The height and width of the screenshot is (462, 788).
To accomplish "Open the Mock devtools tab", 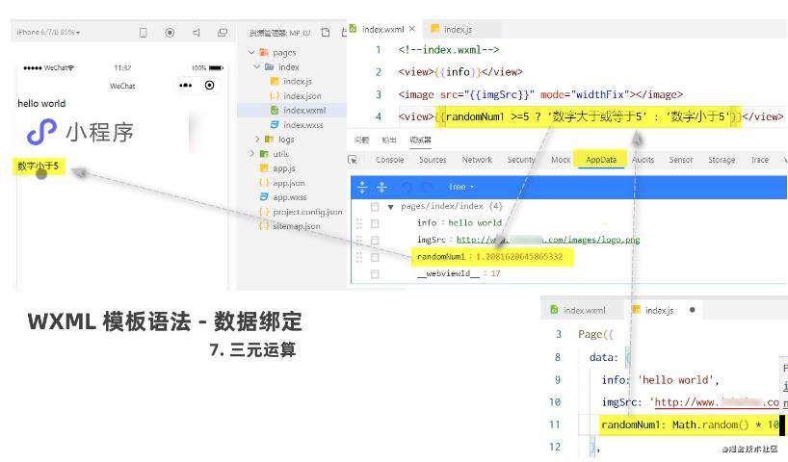I will coord(561,160).
